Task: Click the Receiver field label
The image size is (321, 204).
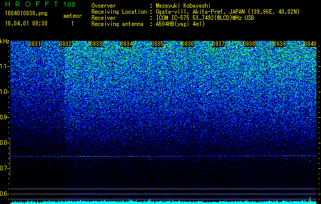Action: click(x=104, y=18)
